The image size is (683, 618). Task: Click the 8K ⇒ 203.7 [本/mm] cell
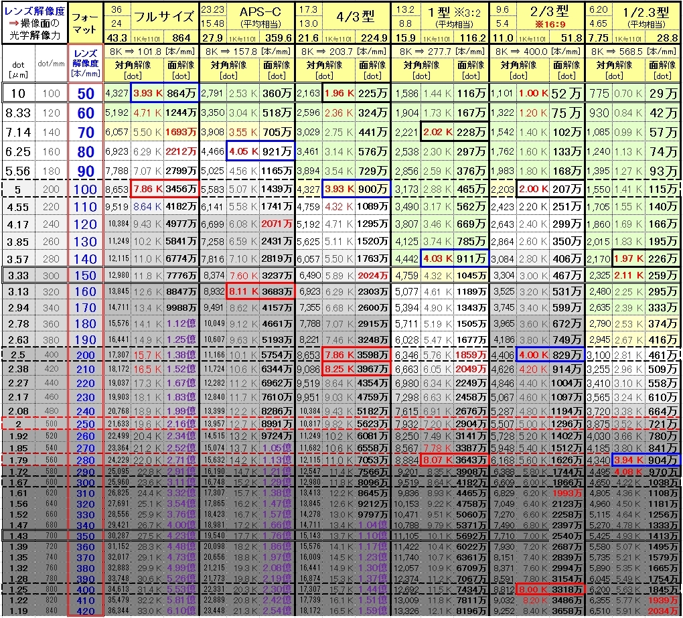343,52
